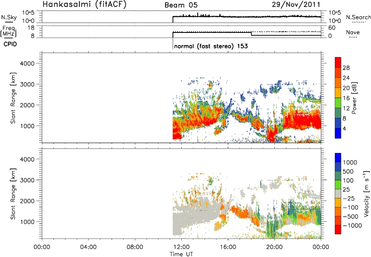Image resolution: width=371 pixels, height=257 pixels.
Task: Click the velocity panel 'Slant Range [km]' label
Action: point(13,194)
